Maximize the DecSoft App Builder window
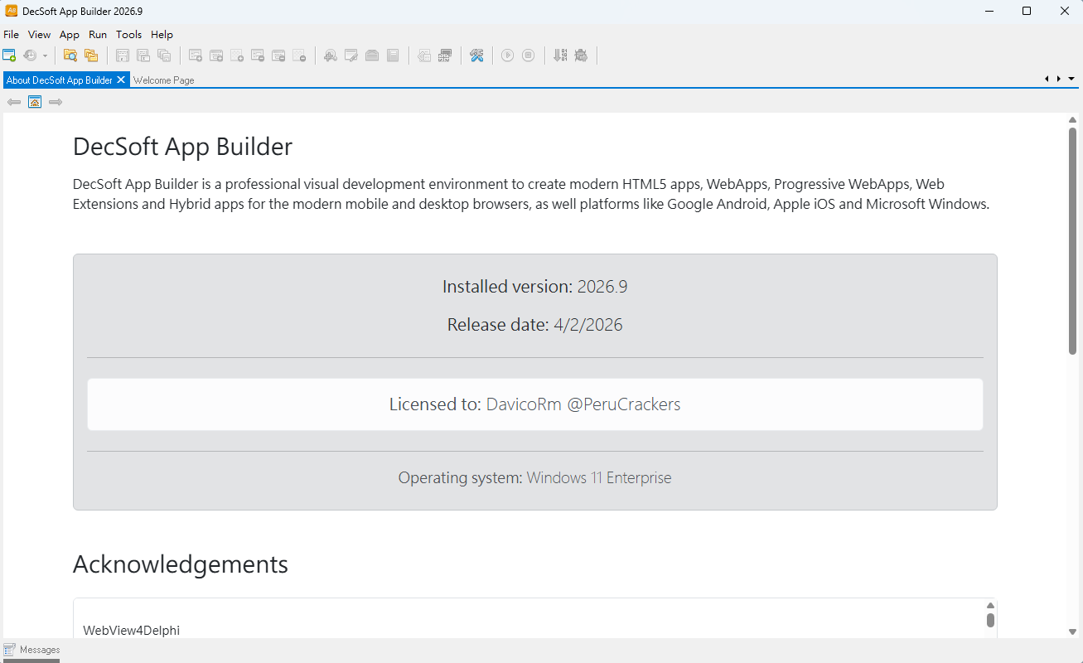Screen dimensions: 1083x663 click(x=1027, y=11)
